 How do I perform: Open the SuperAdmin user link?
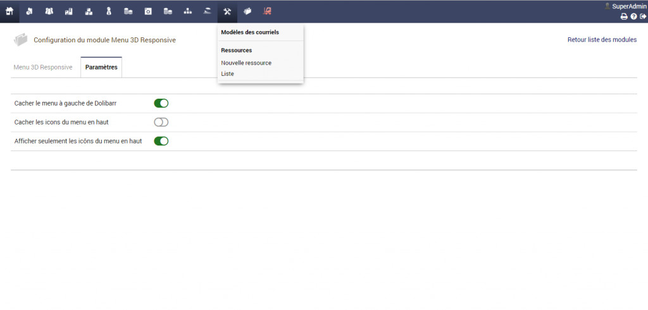point(630,6)
